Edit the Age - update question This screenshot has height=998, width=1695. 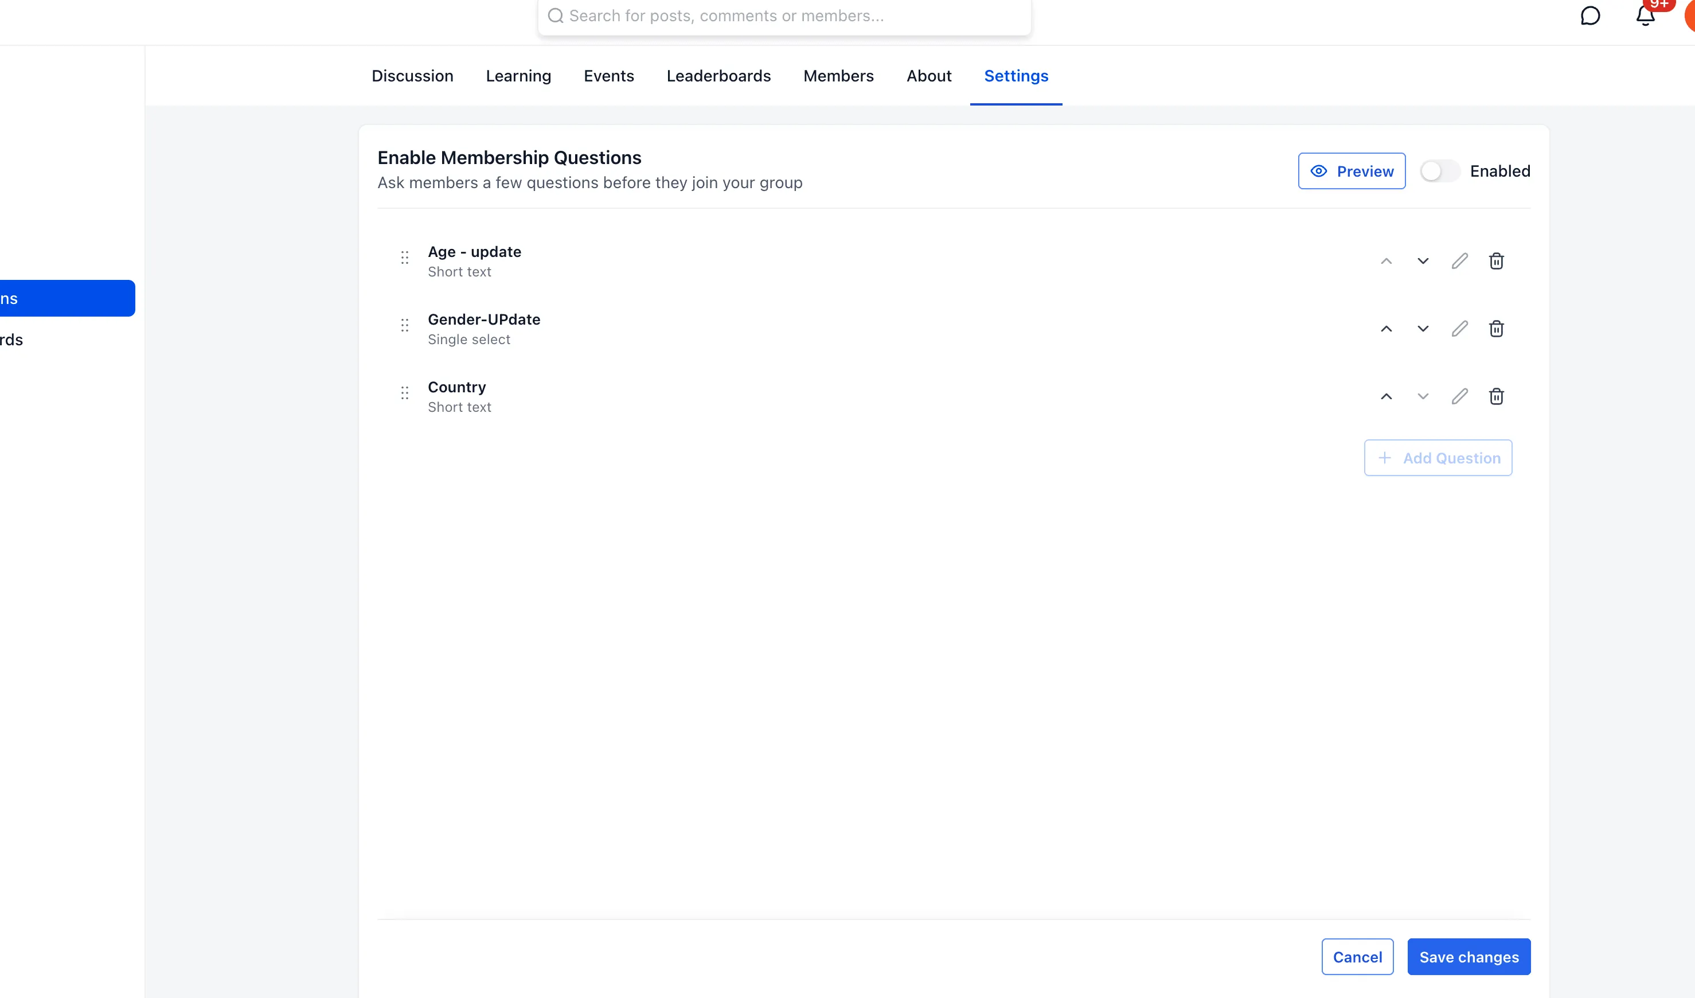(x=1459, y=261)
